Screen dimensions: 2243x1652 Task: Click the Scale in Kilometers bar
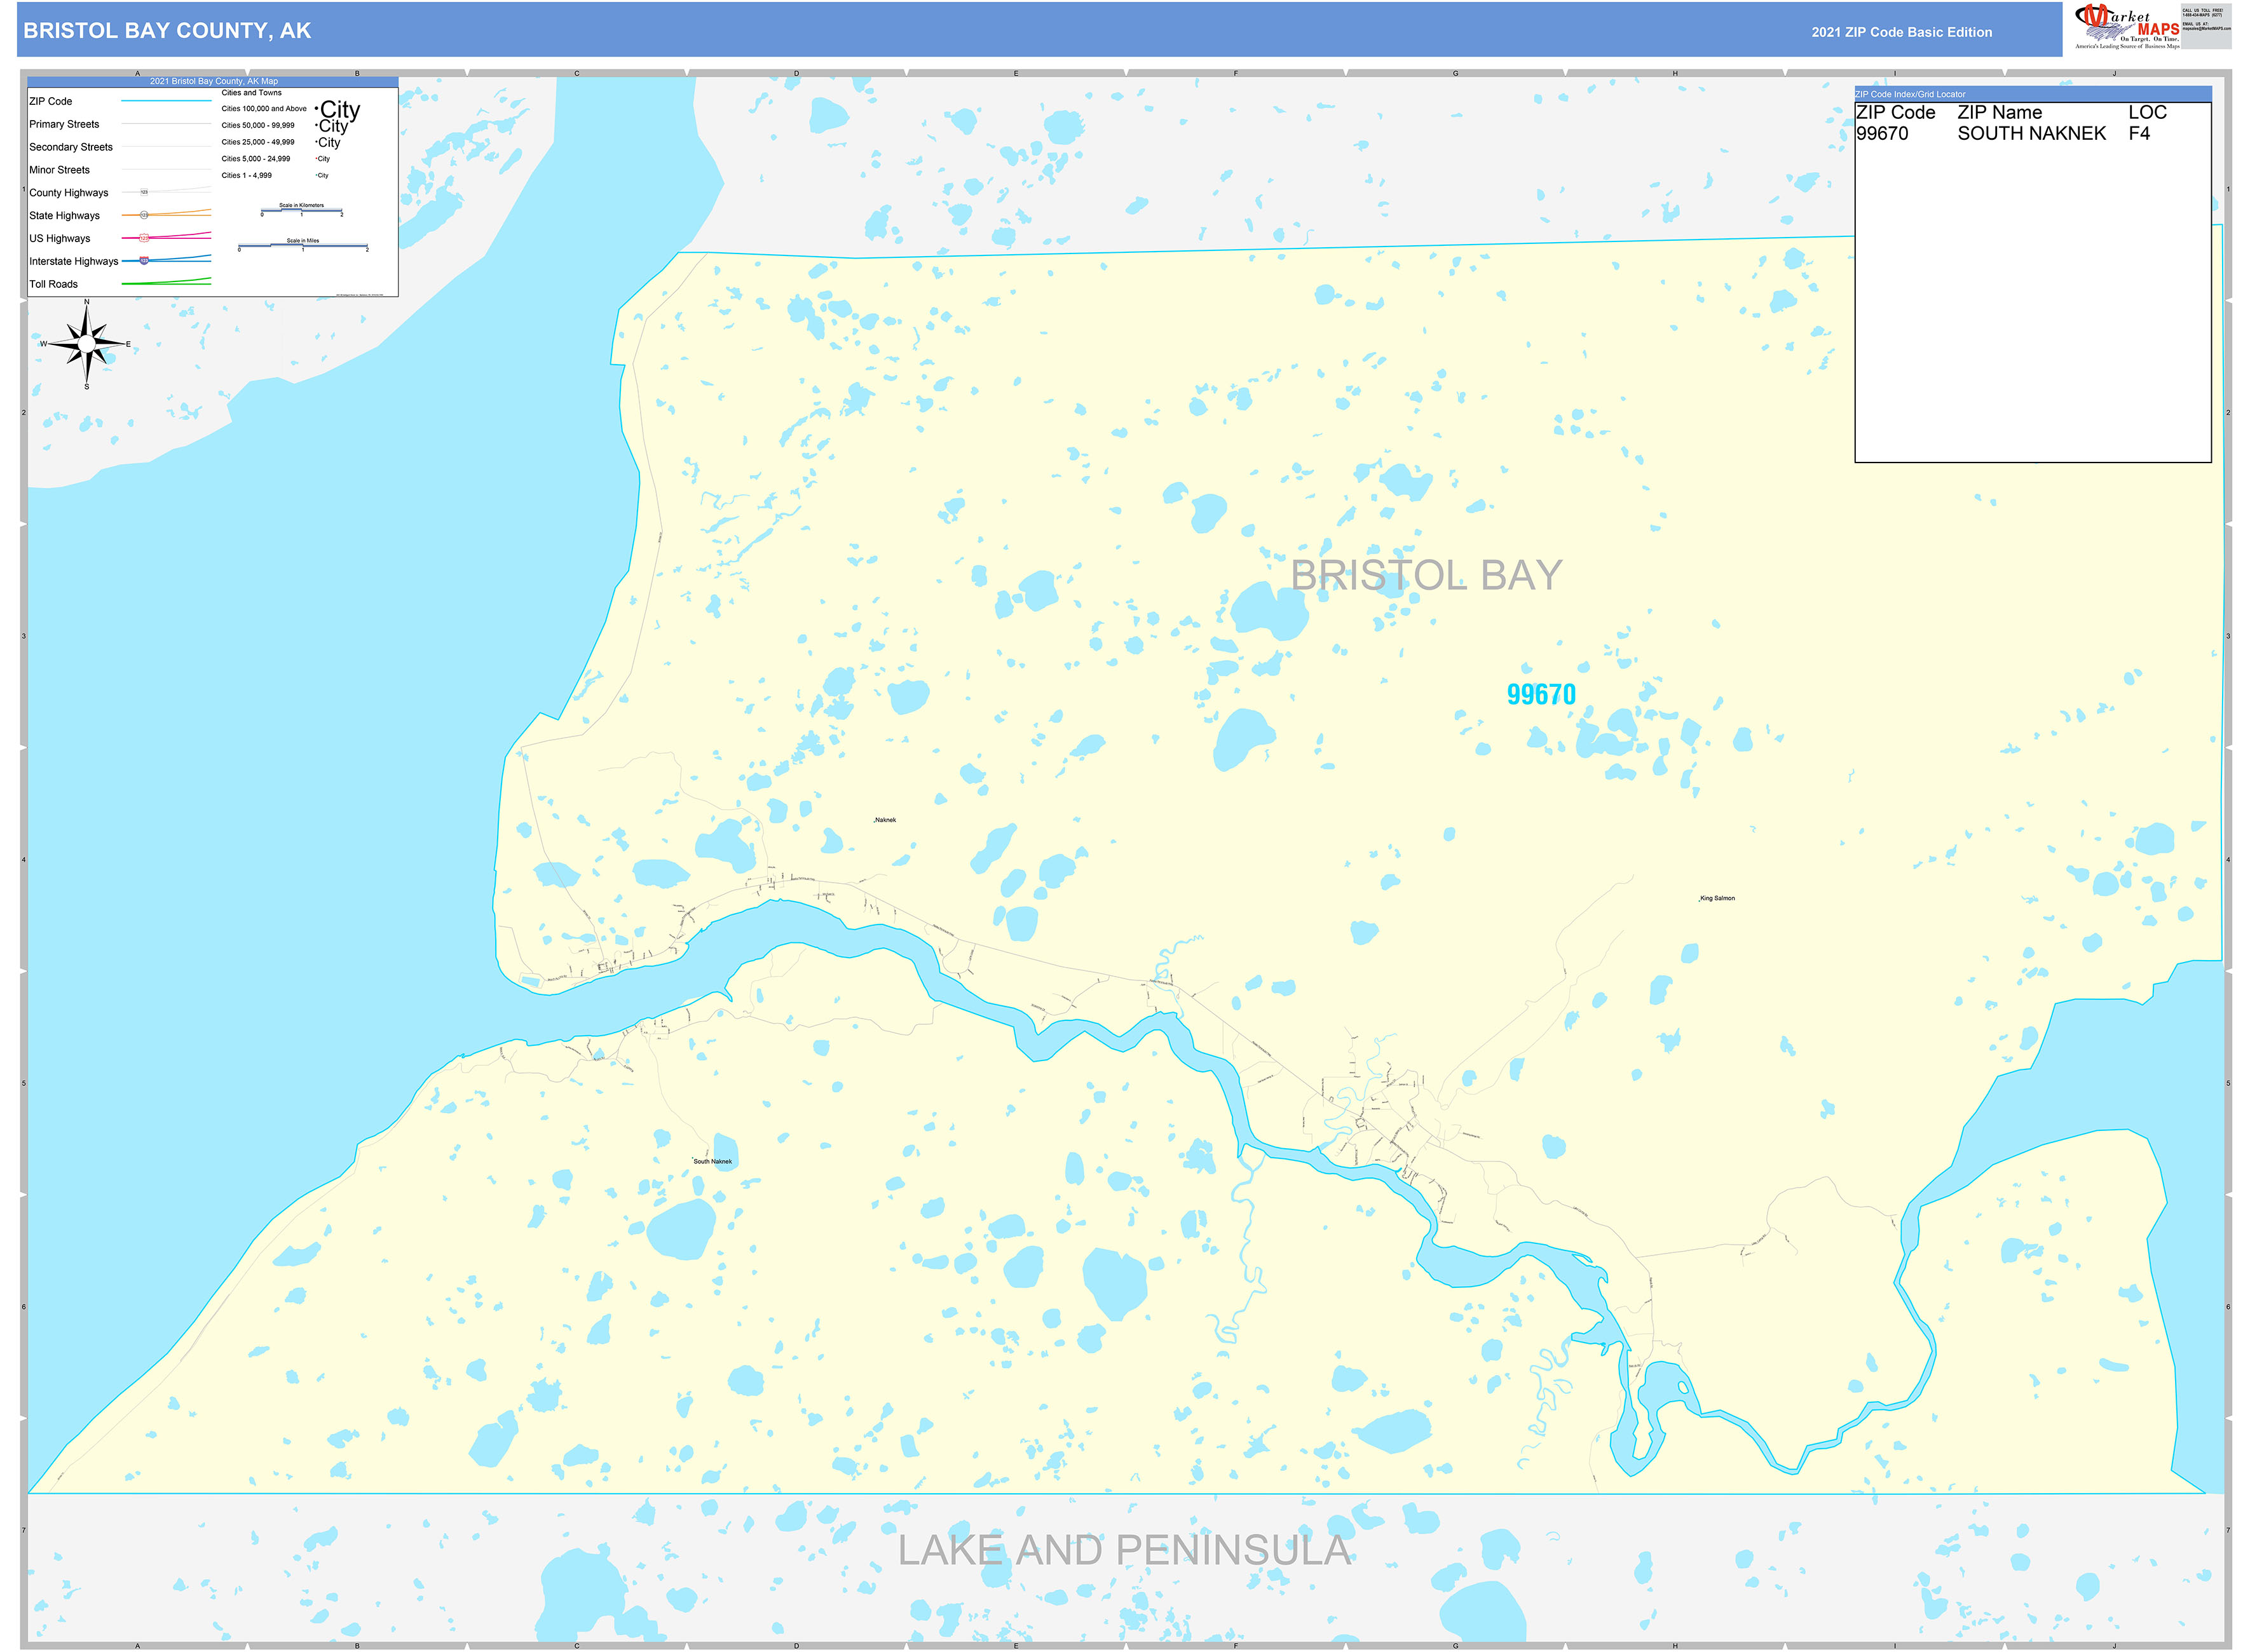click(x=301, y=210)
